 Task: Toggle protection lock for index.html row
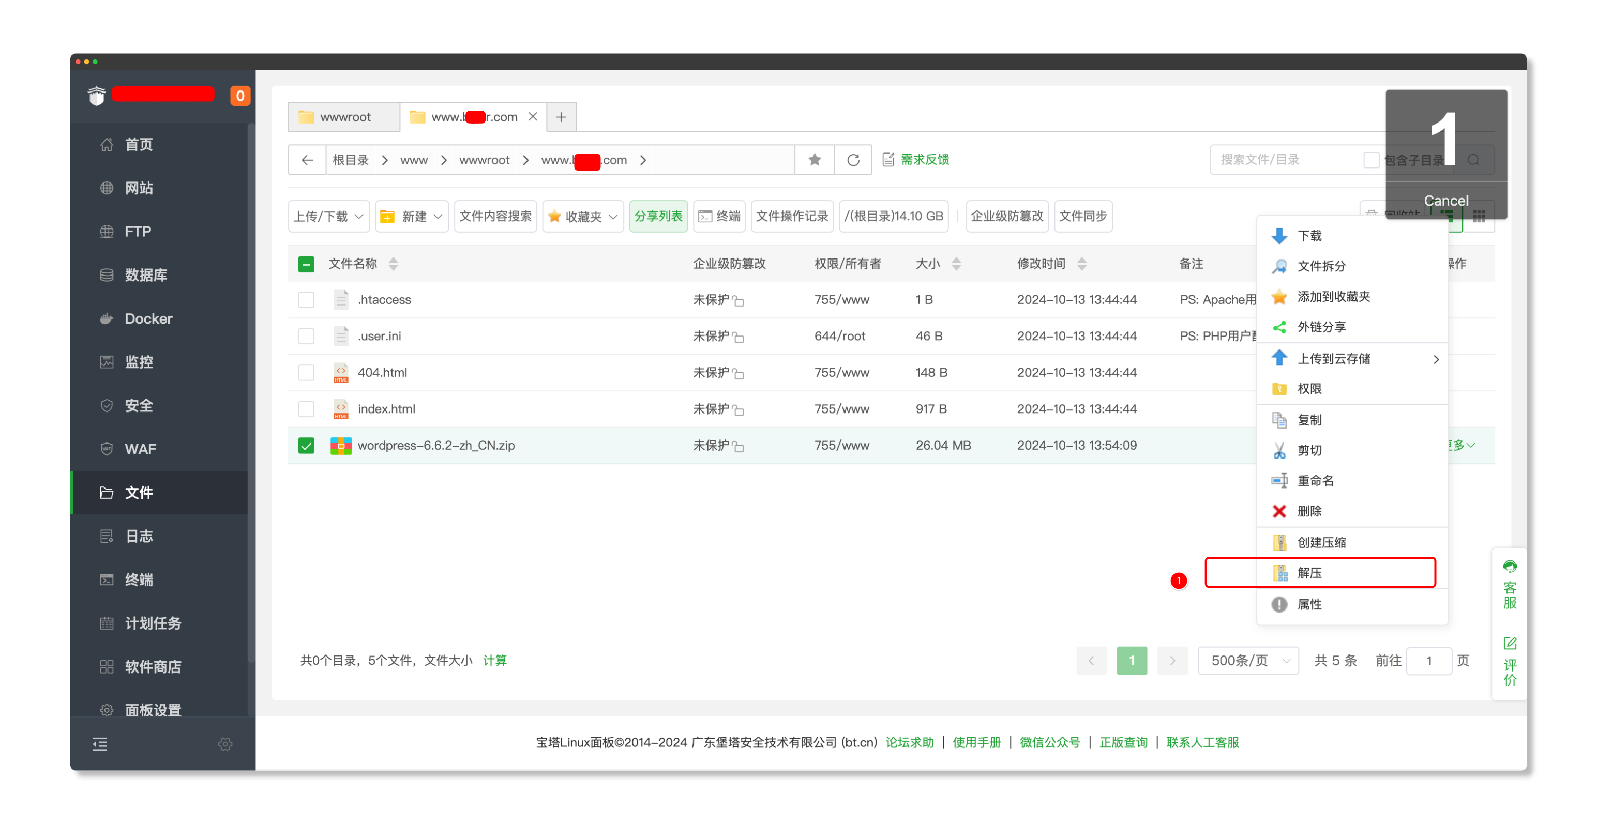tap(738, 410)
